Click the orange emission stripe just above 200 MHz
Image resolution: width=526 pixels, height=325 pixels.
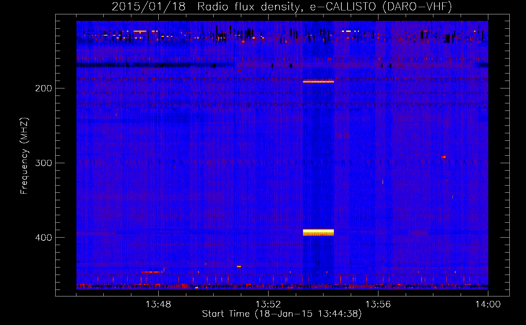tap(318, 81)
